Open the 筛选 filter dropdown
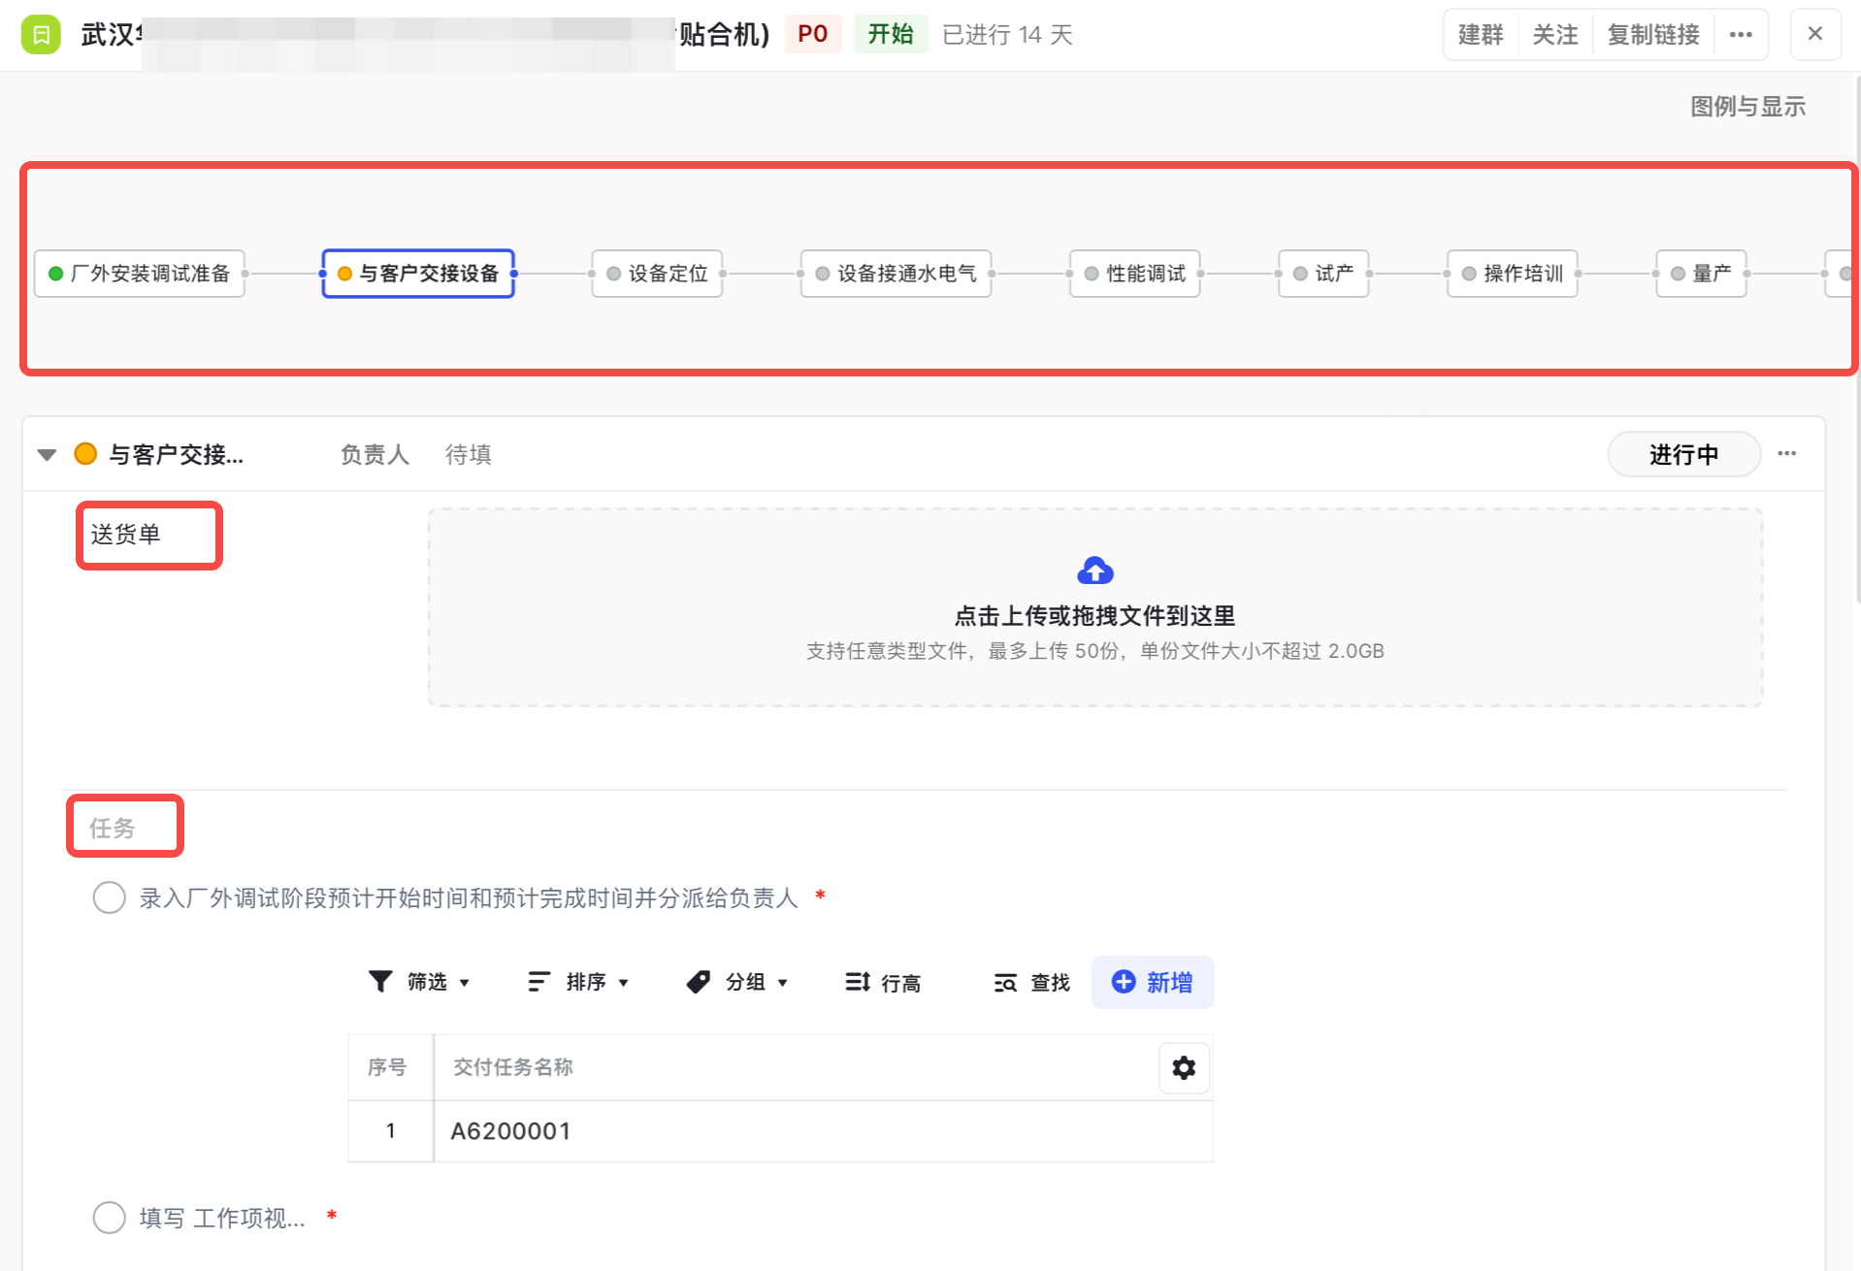1861x1271 pixels. (x=419, y=982)
